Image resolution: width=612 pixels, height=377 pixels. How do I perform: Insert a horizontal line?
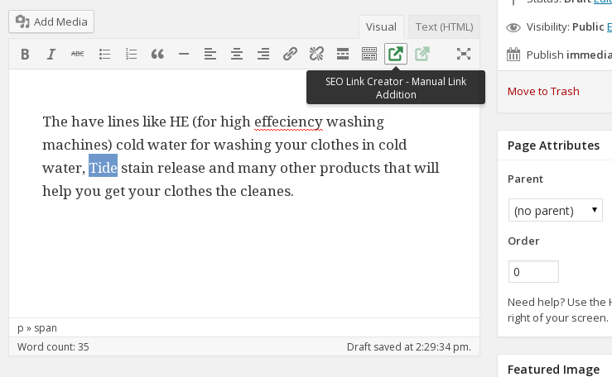point(184,54)
